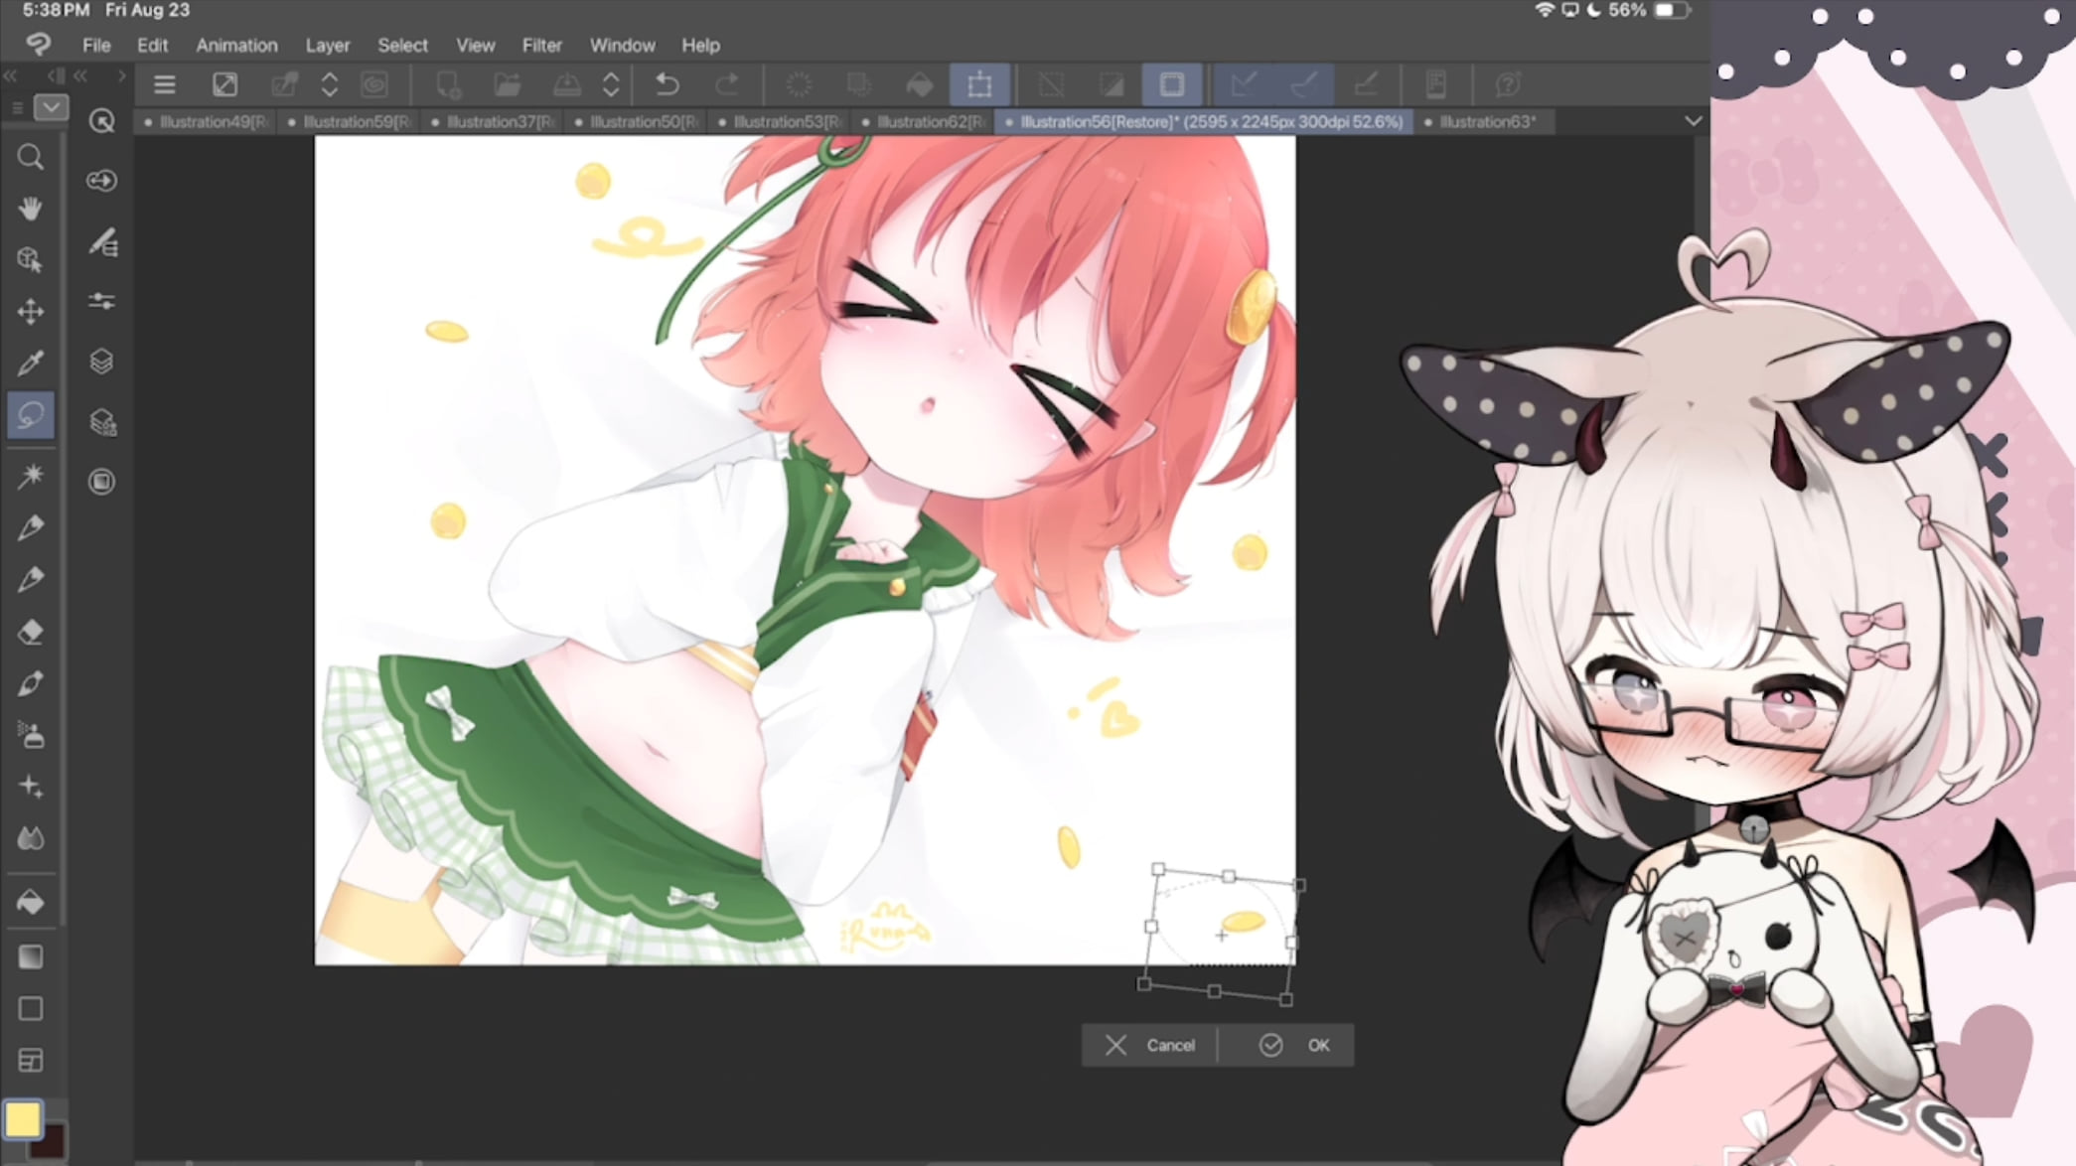Screen dimensions: 2076x1166
Task: Expand the up-down chevron beside the edit icon
Action: (x=330, y=84)
